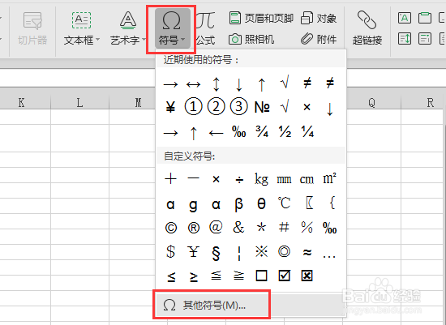Insert the circled number ② symbol

pyautogui.click(x=217, y=107)
